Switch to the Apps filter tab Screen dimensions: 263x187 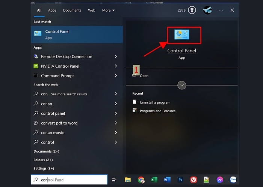click(x=52, y=10)
